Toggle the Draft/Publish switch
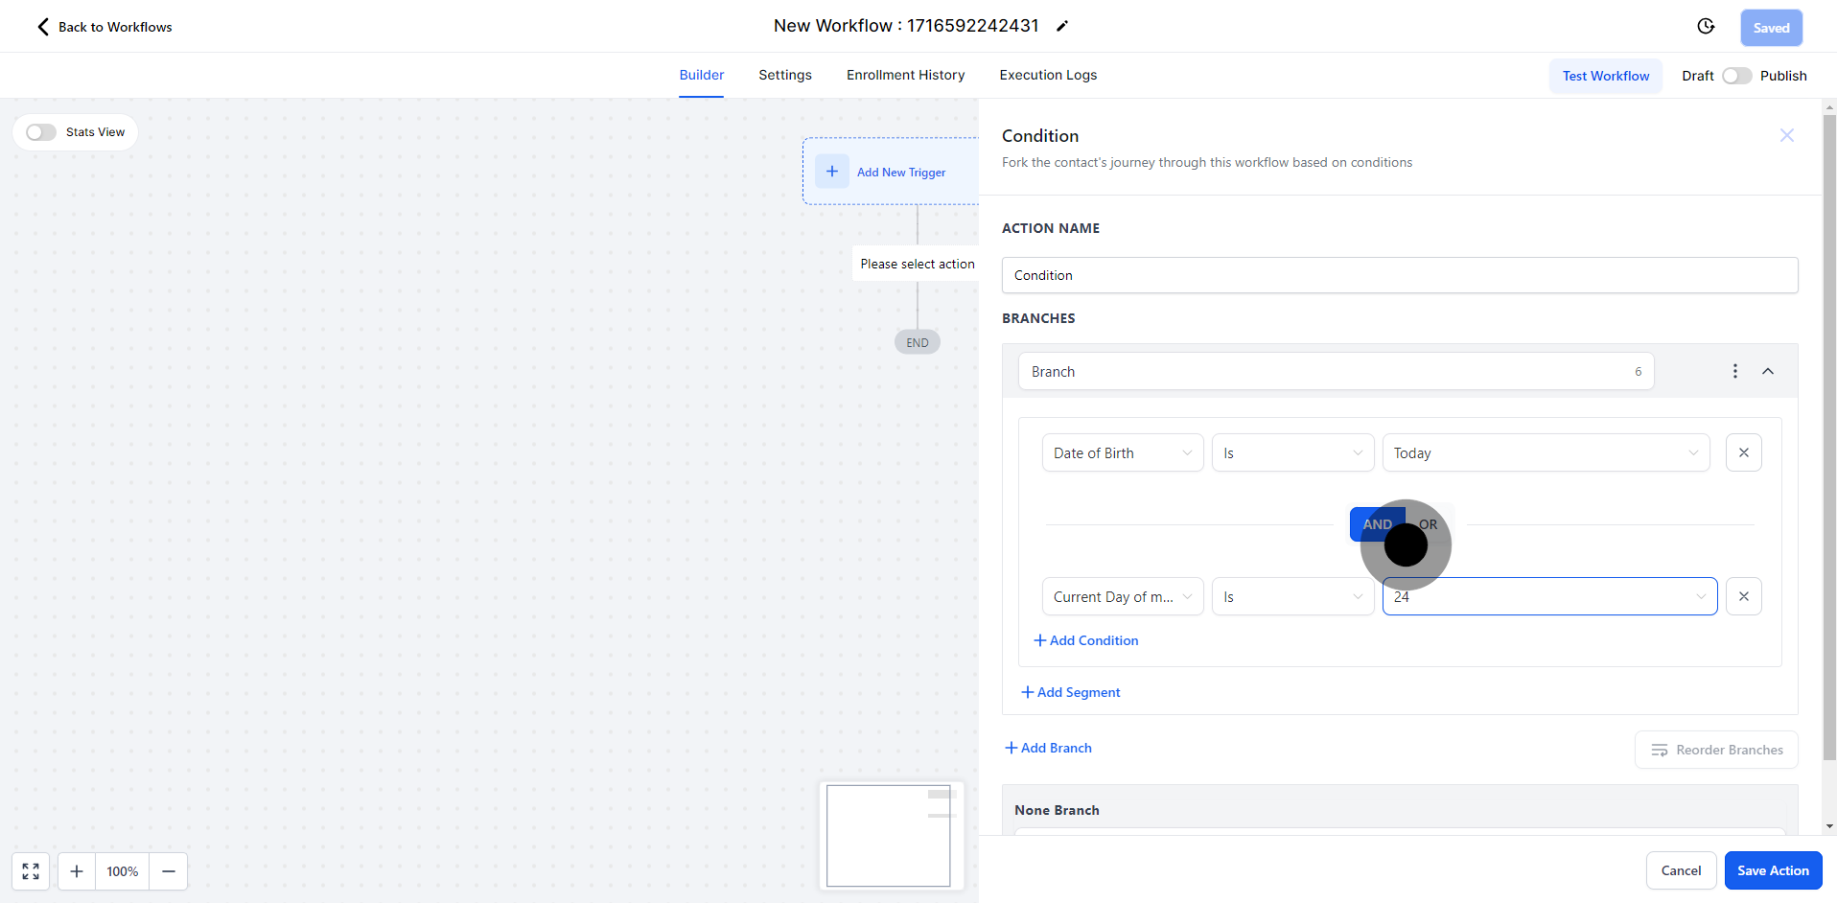The height and width of the screenshot is (903, 1837). pos(1736,76)
